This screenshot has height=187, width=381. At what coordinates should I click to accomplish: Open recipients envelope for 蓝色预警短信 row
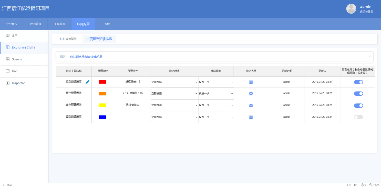(x=251, y=117)
